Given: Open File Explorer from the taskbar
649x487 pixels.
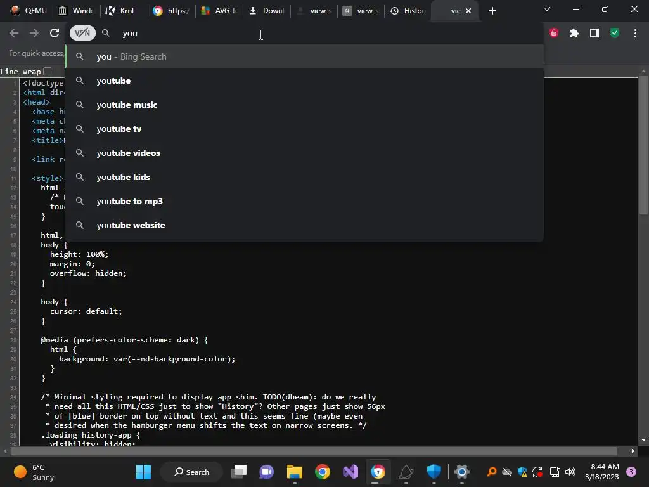Looking at the screenshot, I should pos(295,472).
